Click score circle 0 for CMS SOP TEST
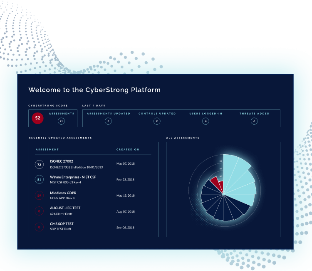The height and width of the screenshot is (271, 312). point(39,227)
